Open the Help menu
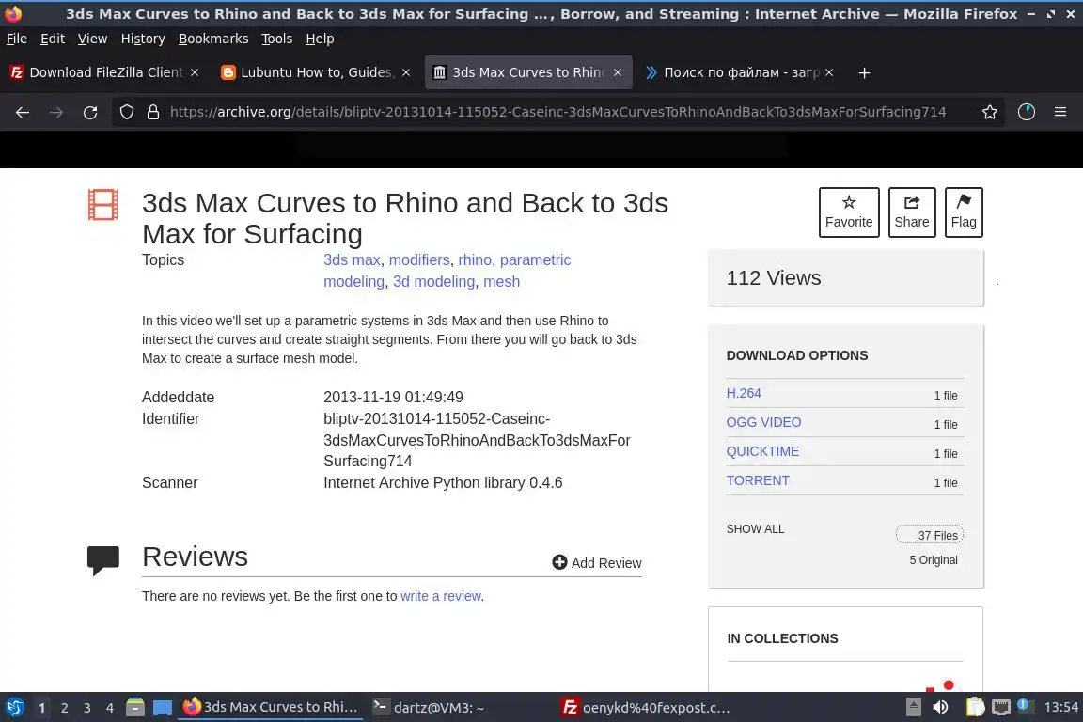The image size is (1083, 722). point(320,39)
